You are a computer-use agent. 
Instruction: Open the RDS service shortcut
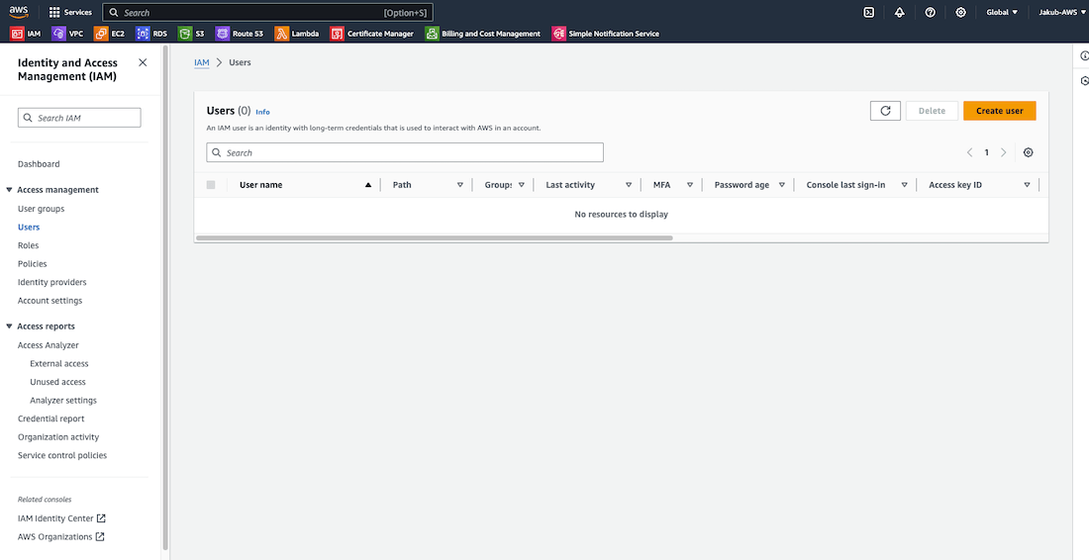[x=152, y=34]
